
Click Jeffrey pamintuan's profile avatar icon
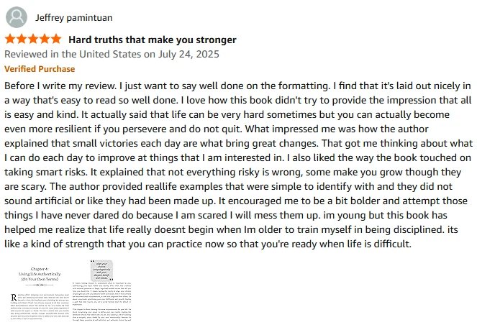click(18, 17)
